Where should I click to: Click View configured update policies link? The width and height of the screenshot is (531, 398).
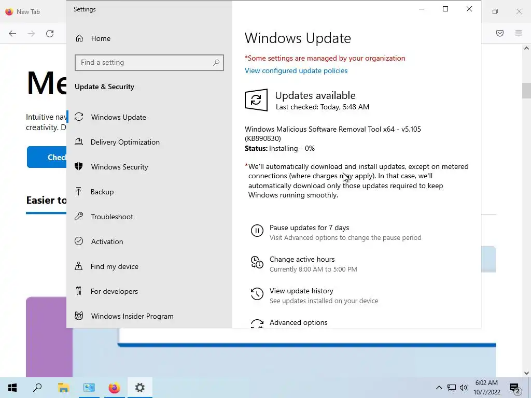pos(296,70)
